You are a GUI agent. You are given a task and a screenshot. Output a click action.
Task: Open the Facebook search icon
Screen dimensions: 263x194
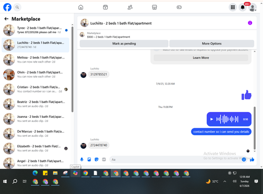(17, 7)
